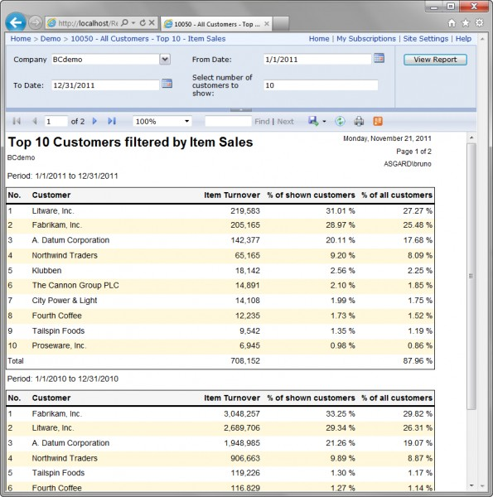Click Demo breadcrumb link

(x=51, y=39)
